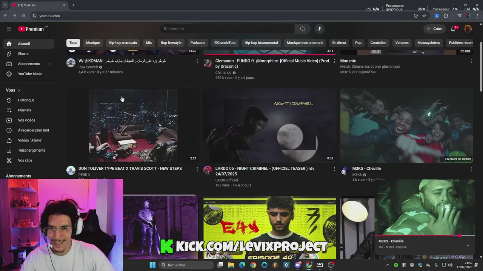Select the Comédies filter chip
483x271 pixels.
click(x=378, y=43)
